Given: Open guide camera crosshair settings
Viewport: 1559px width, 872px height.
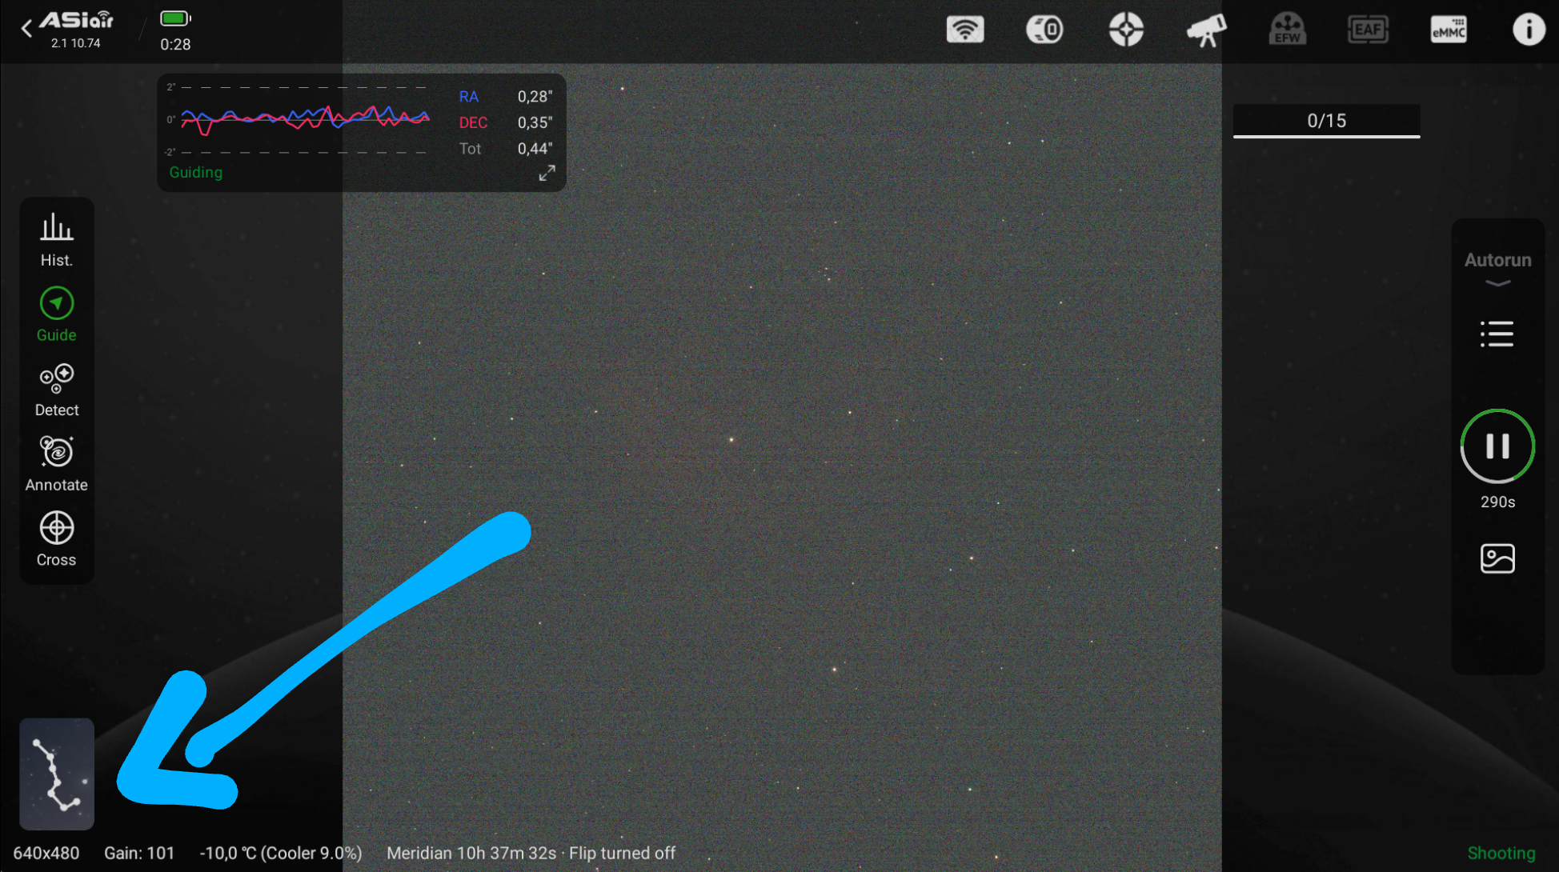Looking at the screenshot, I should [1126, 30].
